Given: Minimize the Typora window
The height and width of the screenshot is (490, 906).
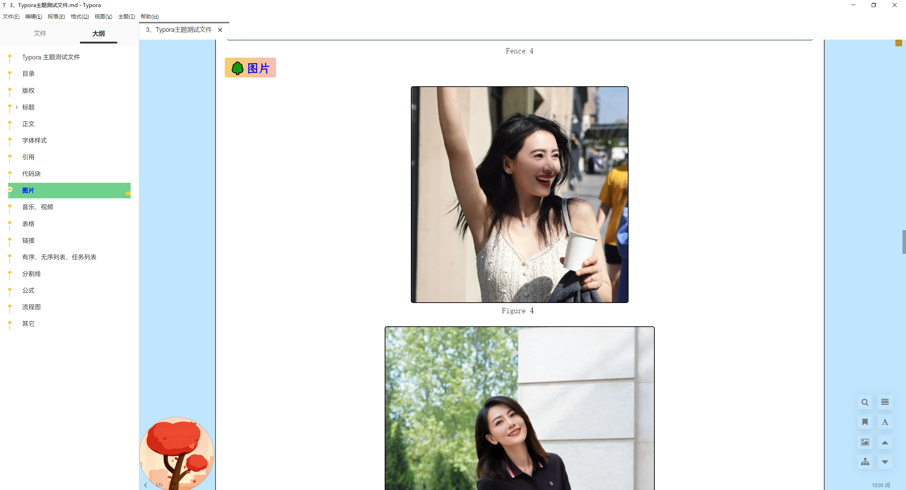Looking at the screenshot, I should [x=853, y=5].
